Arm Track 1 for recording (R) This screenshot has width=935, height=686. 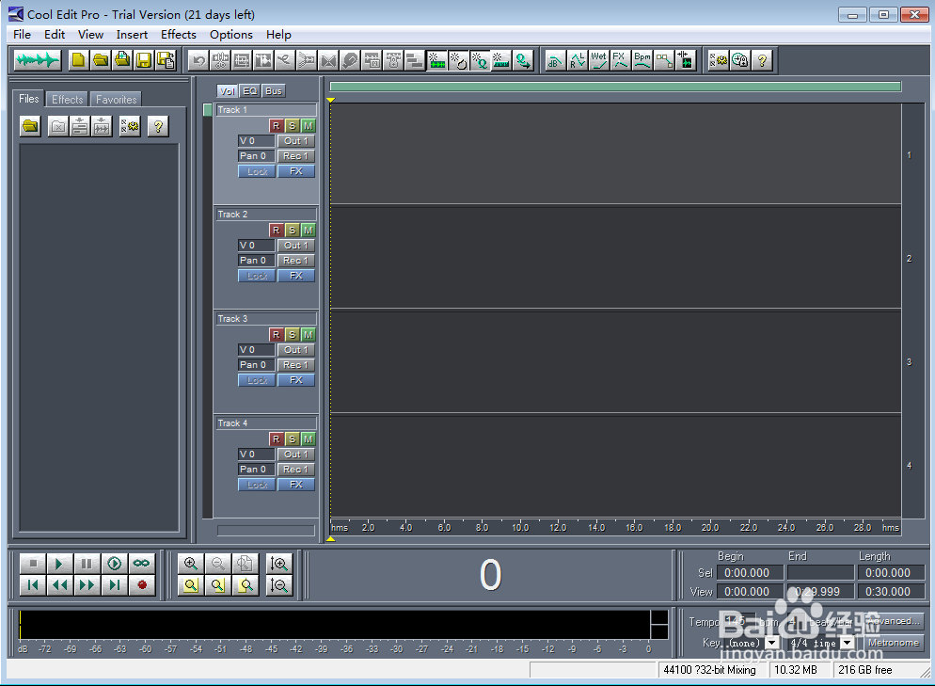(x=277, y=126)
